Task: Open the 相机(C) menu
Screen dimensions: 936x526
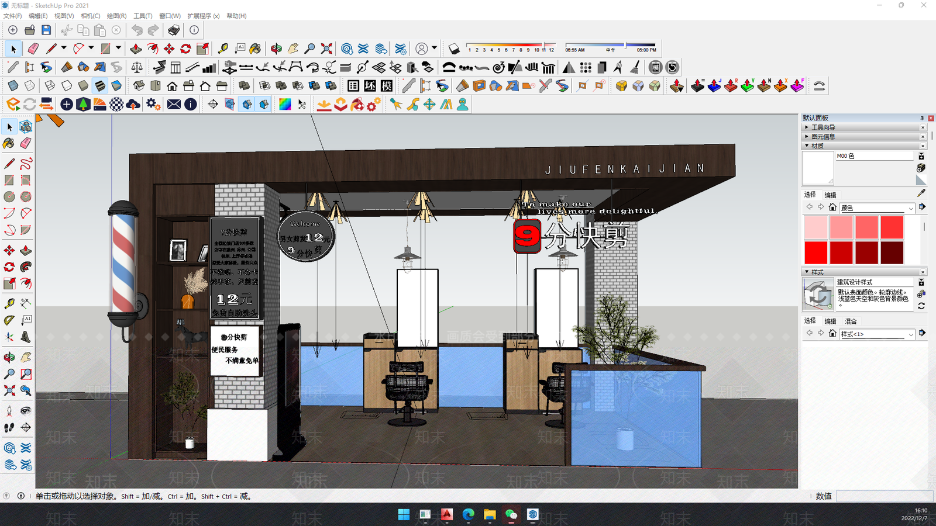Action: coord(90,16)
